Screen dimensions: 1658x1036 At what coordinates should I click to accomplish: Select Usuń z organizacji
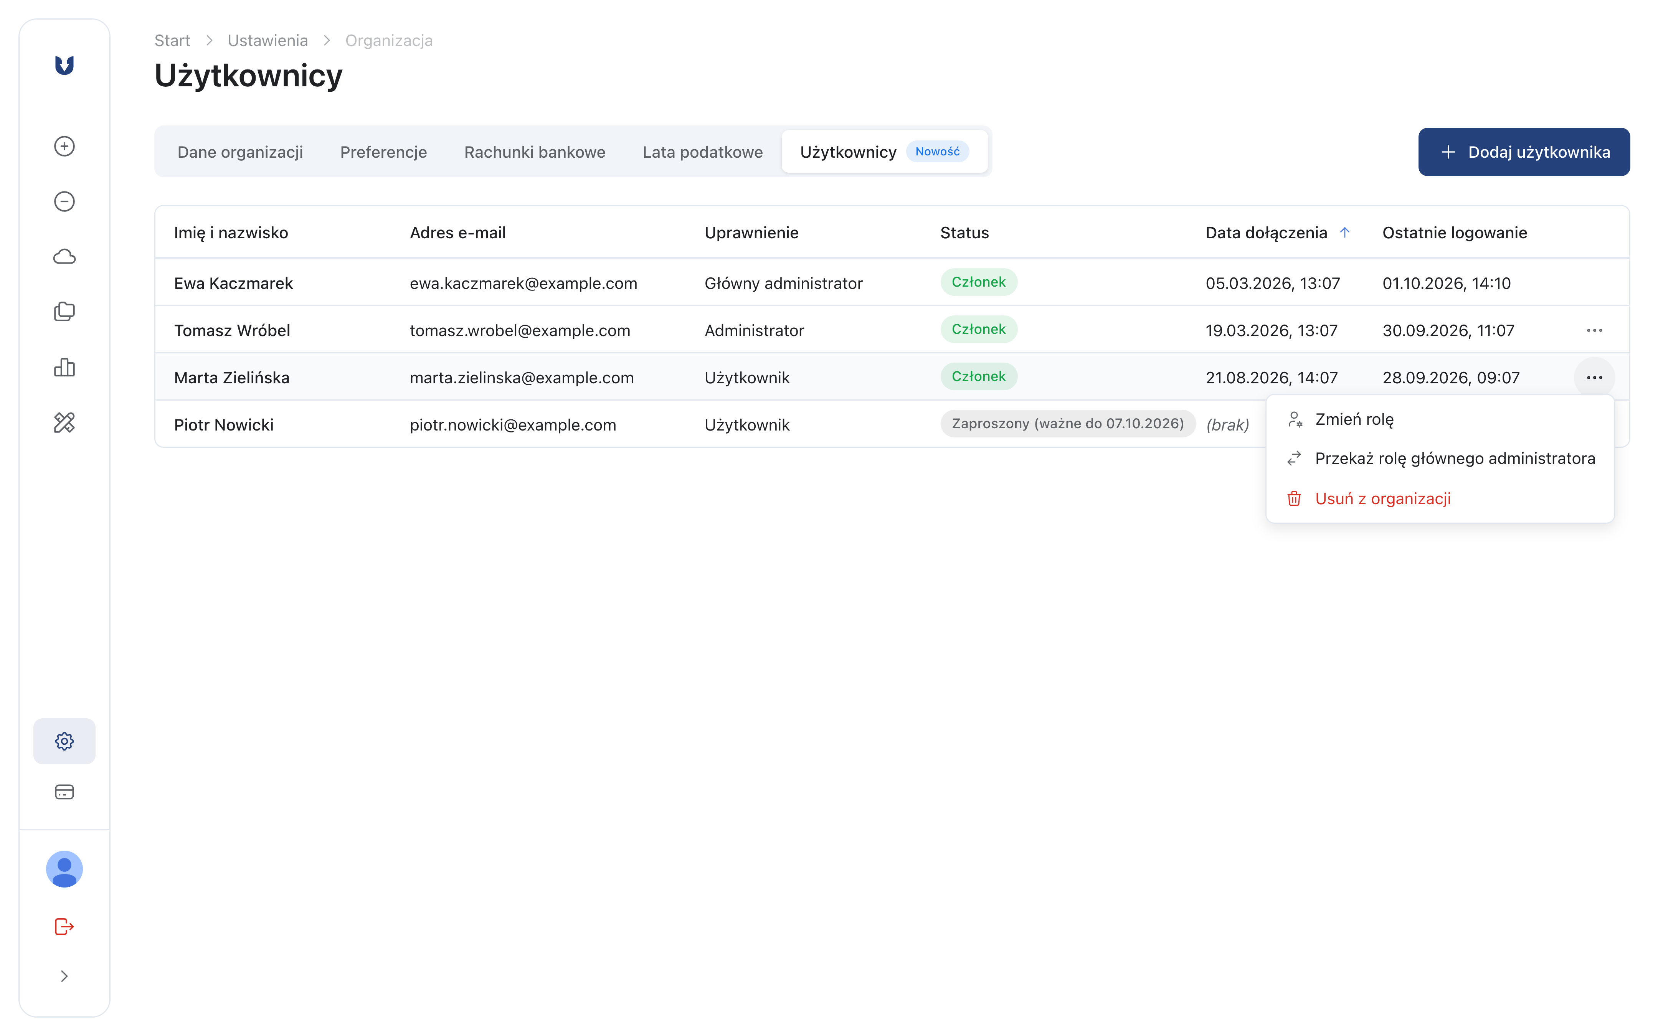tap(1440, 499)
